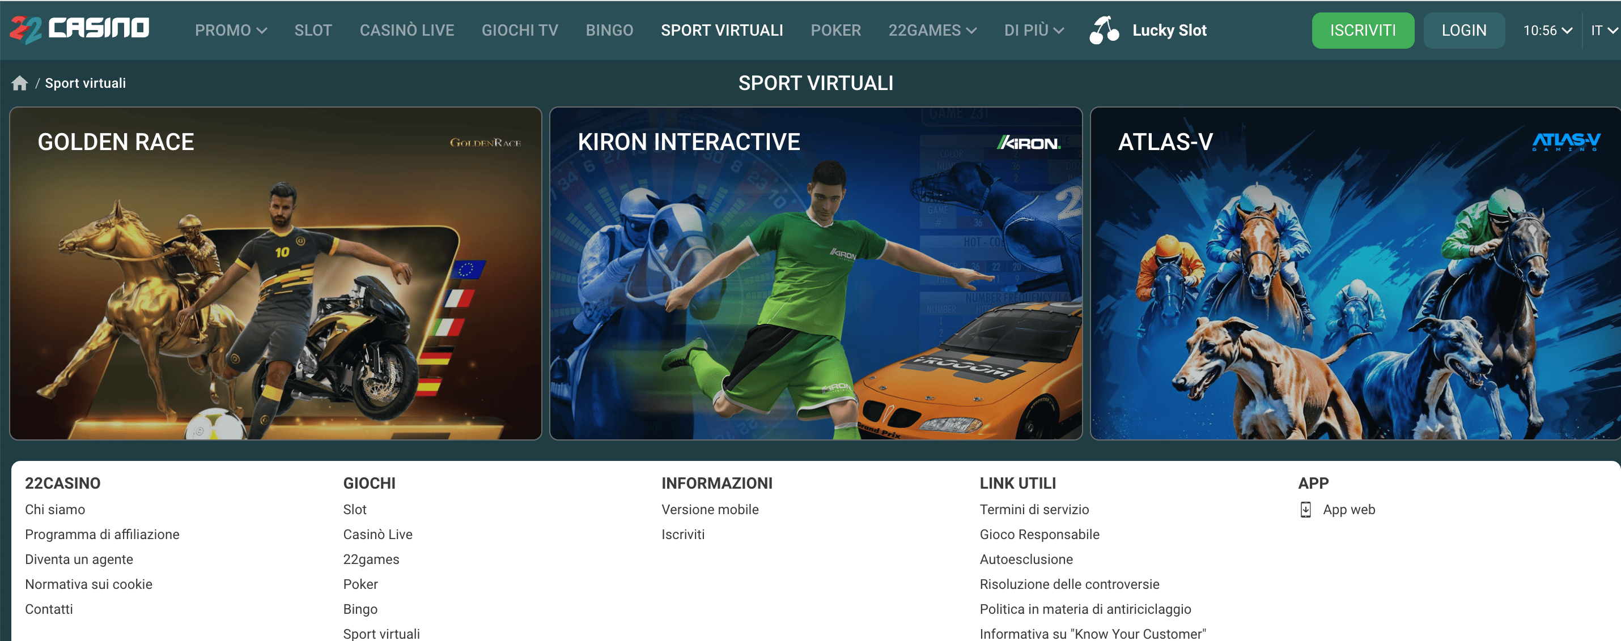Expand the 22GAMES dropdown menu
The image size is (1621, 641).
tap(932, 30)
